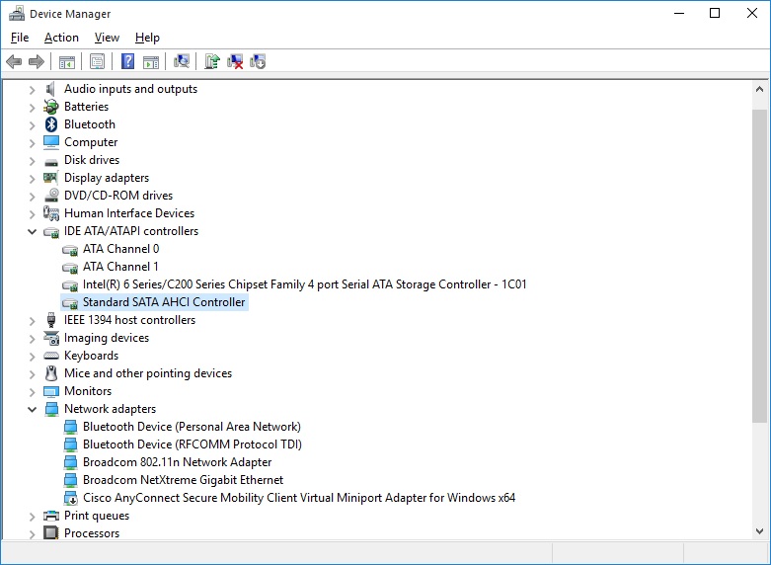This screenshot has height=565, width=771.
Task: Click the Show/Hide Action Pane icon
Action: [151, 62]
